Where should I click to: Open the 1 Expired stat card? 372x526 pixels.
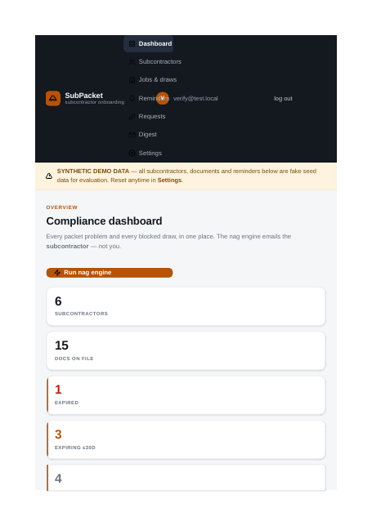coord(186,395)
